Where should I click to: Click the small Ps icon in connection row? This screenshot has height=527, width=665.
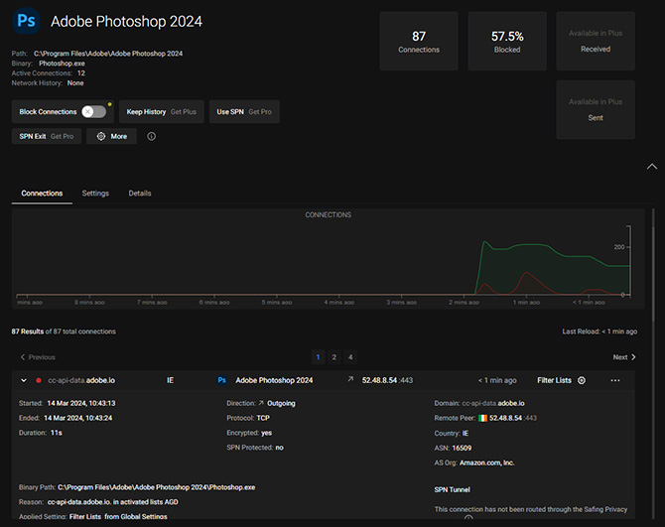tap(221, 380)
